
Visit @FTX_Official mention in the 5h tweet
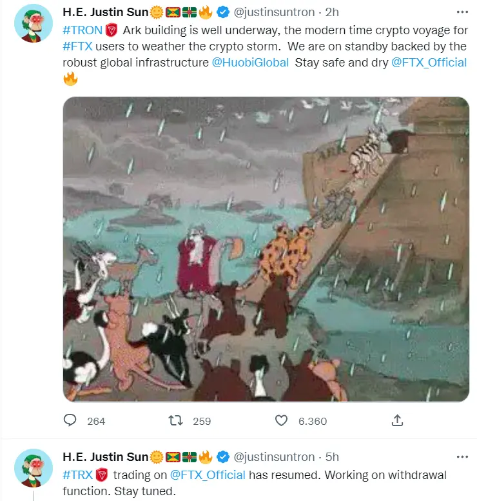pos(208,475)
